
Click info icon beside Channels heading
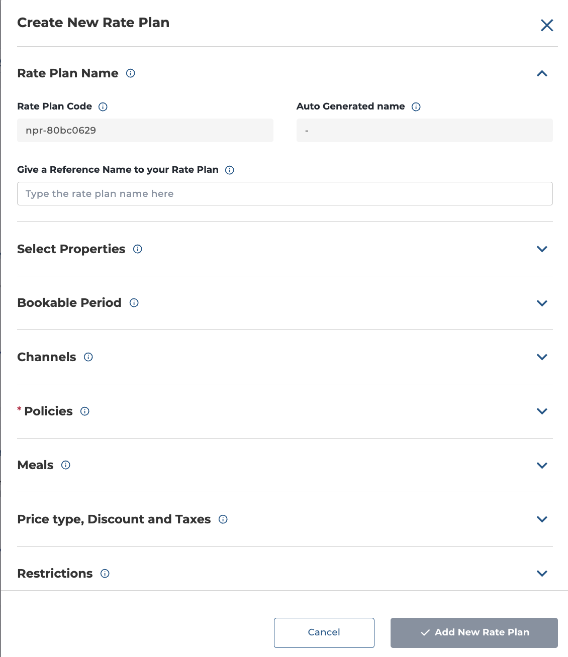pyautogui.click(x=88, y=357)
